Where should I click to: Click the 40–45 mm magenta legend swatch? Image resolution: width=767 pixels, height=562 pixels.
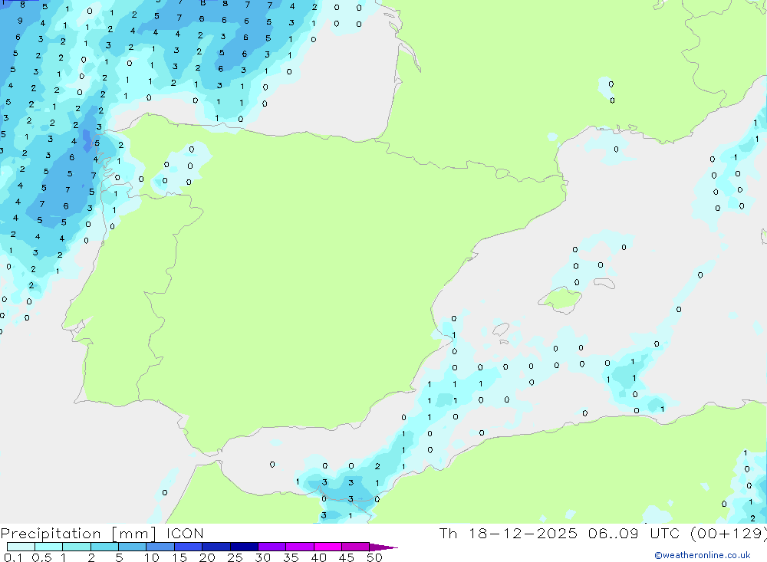tap(328, 547)
